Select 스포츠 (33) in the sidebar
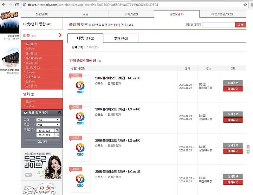The height and width of the screenshot is (195, 253). [32, 63]
